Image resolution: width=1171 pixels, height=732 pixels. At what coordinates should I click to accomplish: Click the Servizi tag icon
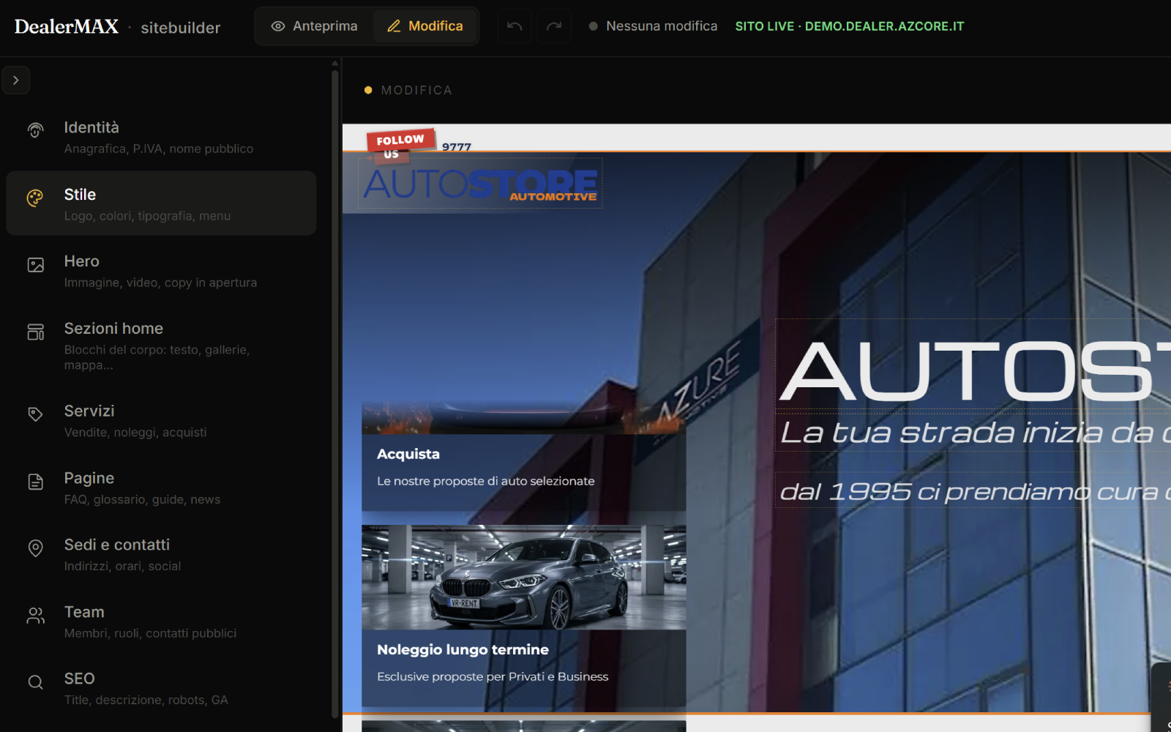click(x=35, y=414)
